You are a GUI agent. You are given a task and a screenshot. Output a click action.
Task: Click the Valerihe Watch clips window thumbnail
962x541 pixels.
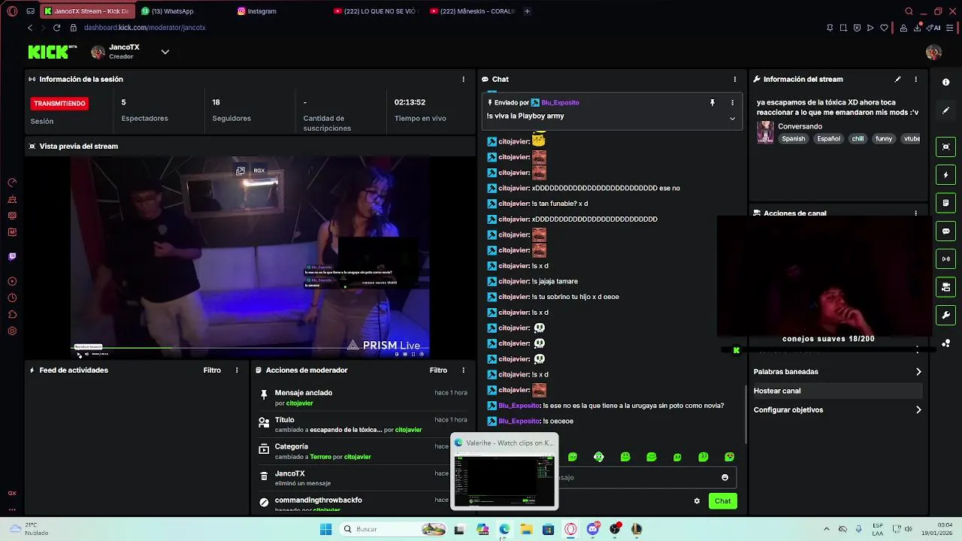pos(504,472)
